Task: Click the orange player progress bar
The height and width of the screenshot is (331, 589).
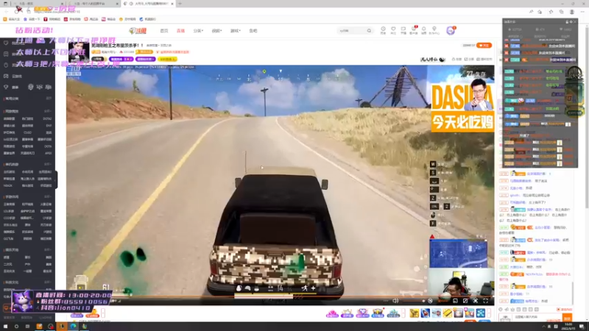Action: 280,296
